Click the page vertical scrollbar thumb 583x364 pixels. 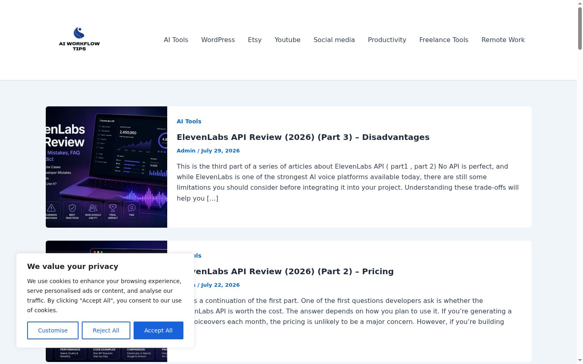(580, 28)
